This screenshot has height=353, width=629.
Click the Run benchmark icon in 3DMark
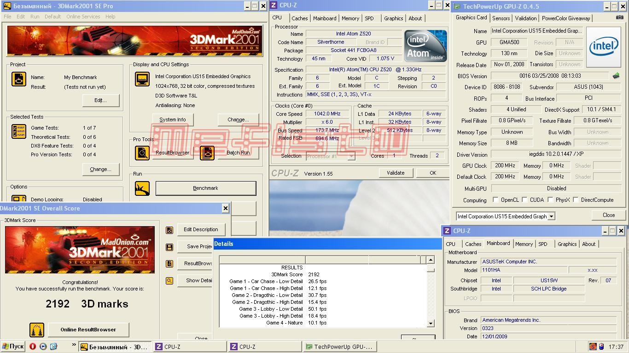tap(142, 188)
